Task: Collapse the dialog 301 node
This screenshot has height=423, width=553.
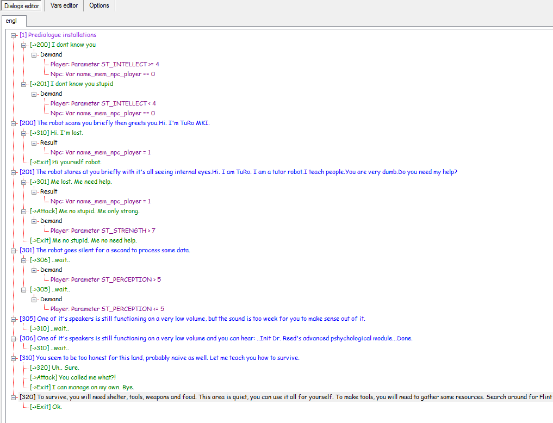Action: click(x=14, y=251)
